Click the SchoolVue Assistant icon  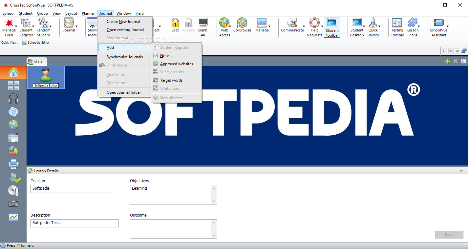click(x=439, y=27)
